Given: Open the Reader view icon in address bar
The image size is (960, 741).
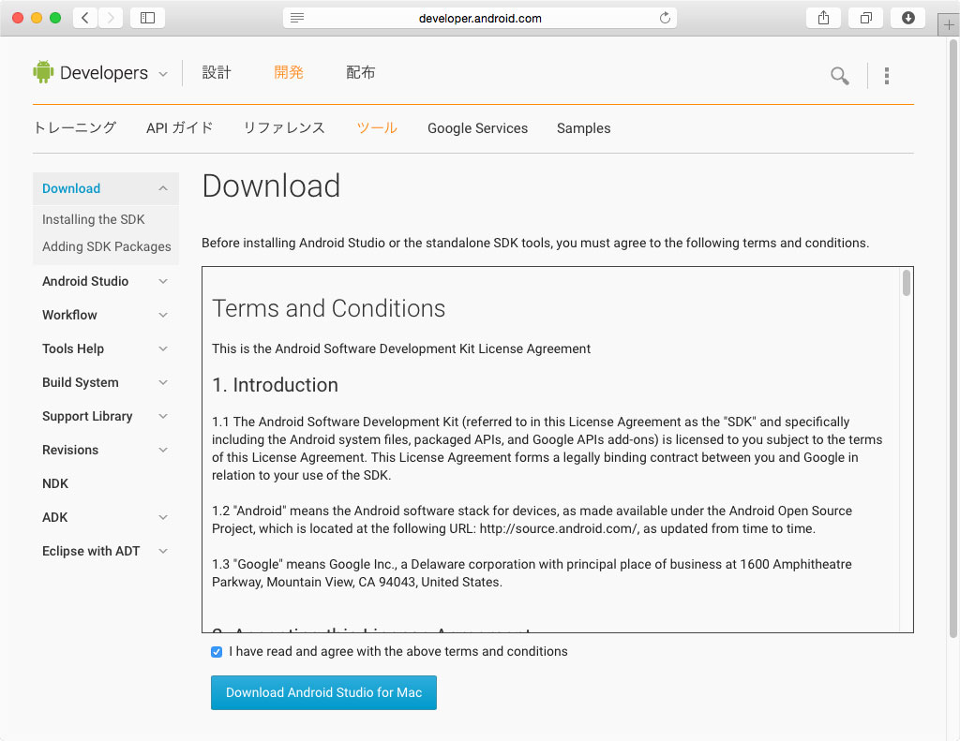Looking at the screenshot, I should pos(297,18).
